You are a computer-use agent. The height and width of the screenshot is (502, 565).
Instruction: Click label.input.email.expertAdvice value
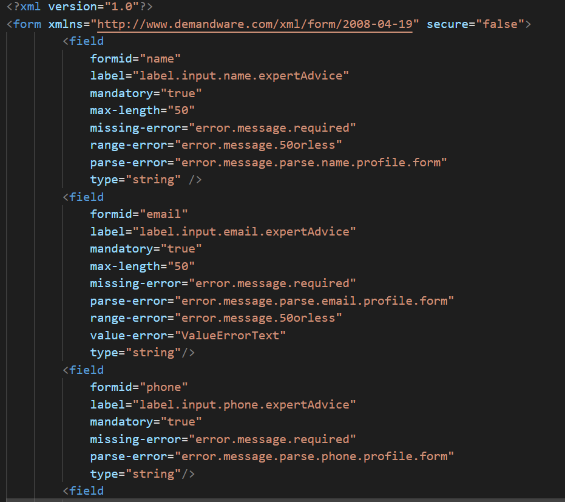click(245, 231)
